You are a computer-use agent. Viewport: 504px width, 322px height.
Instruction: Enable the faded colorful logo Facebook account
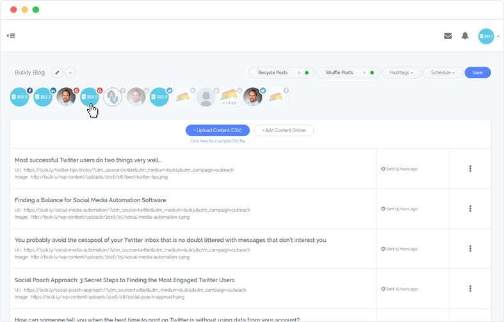[x=276, y=97]
